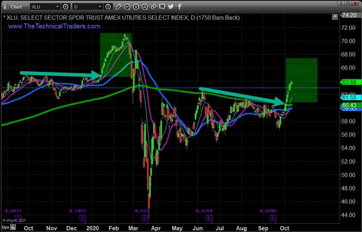Click the Chart window menu icon
This screenshot has width=362, height=232.
(6, 7)
